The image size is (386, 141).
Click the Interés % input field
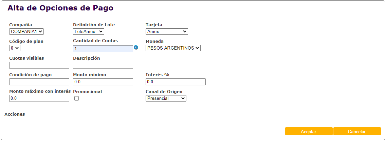click(176, 82)
